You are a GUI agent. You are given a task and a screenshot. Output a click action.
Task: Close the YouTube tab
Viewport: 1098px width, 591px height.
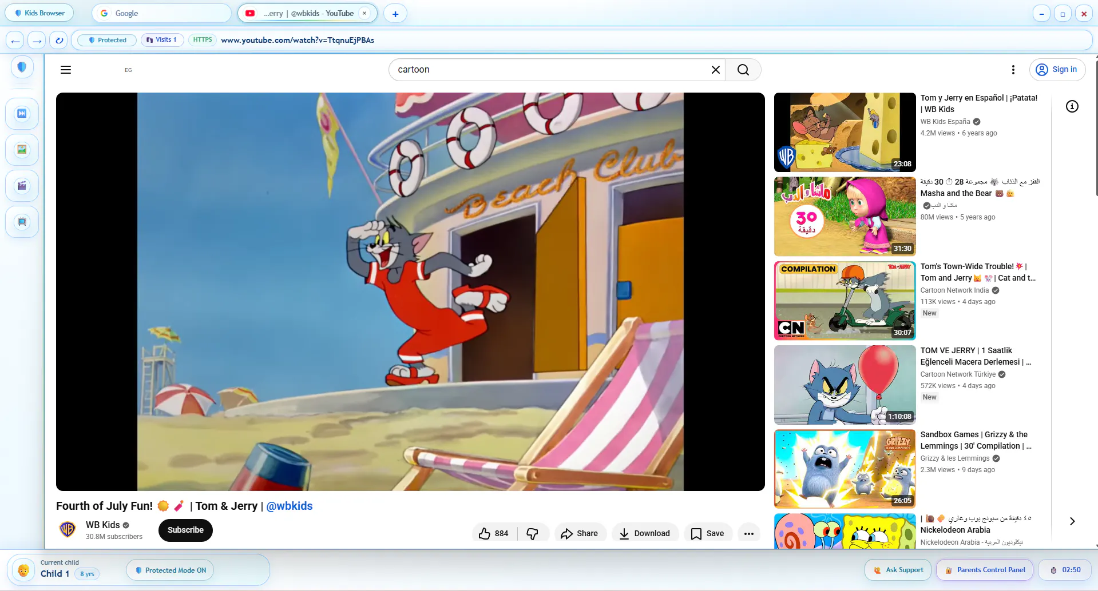coord(364,13)
